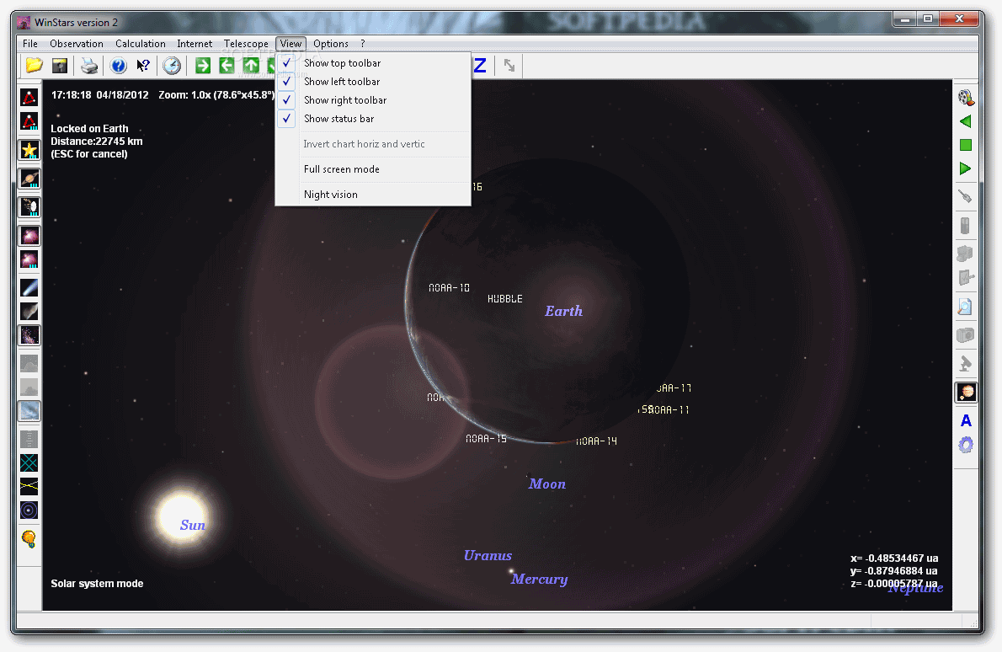Click the Mercury label on the chart
Viewport: 1002px width, 652px height.
(x=540, y=579)
